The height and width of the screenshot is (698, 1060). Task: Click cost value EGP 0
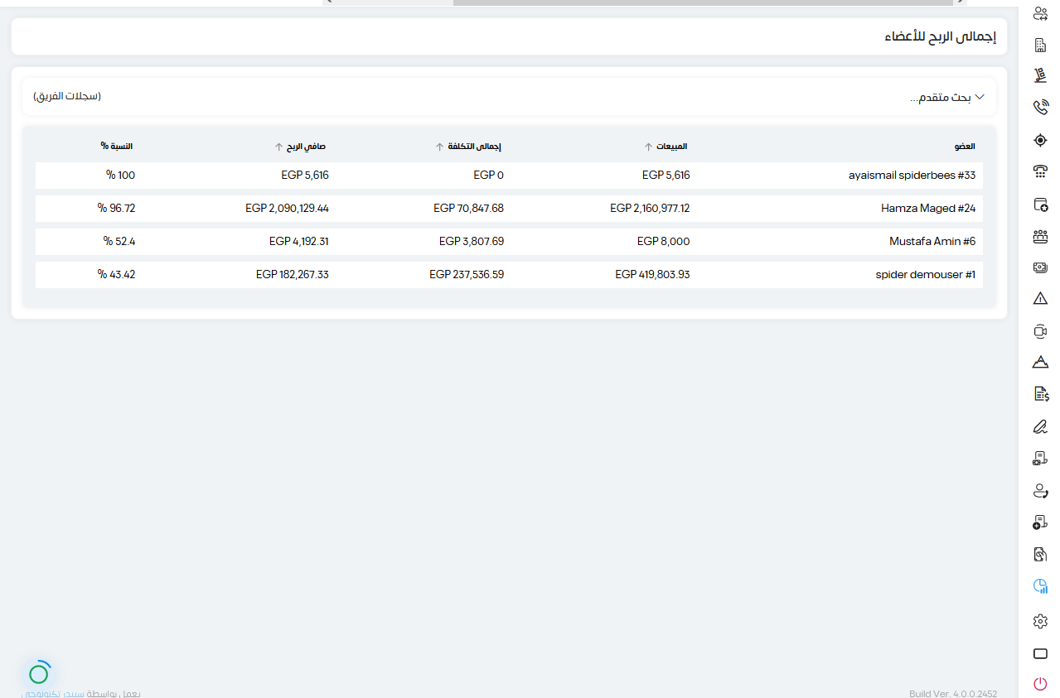[488, 175]
